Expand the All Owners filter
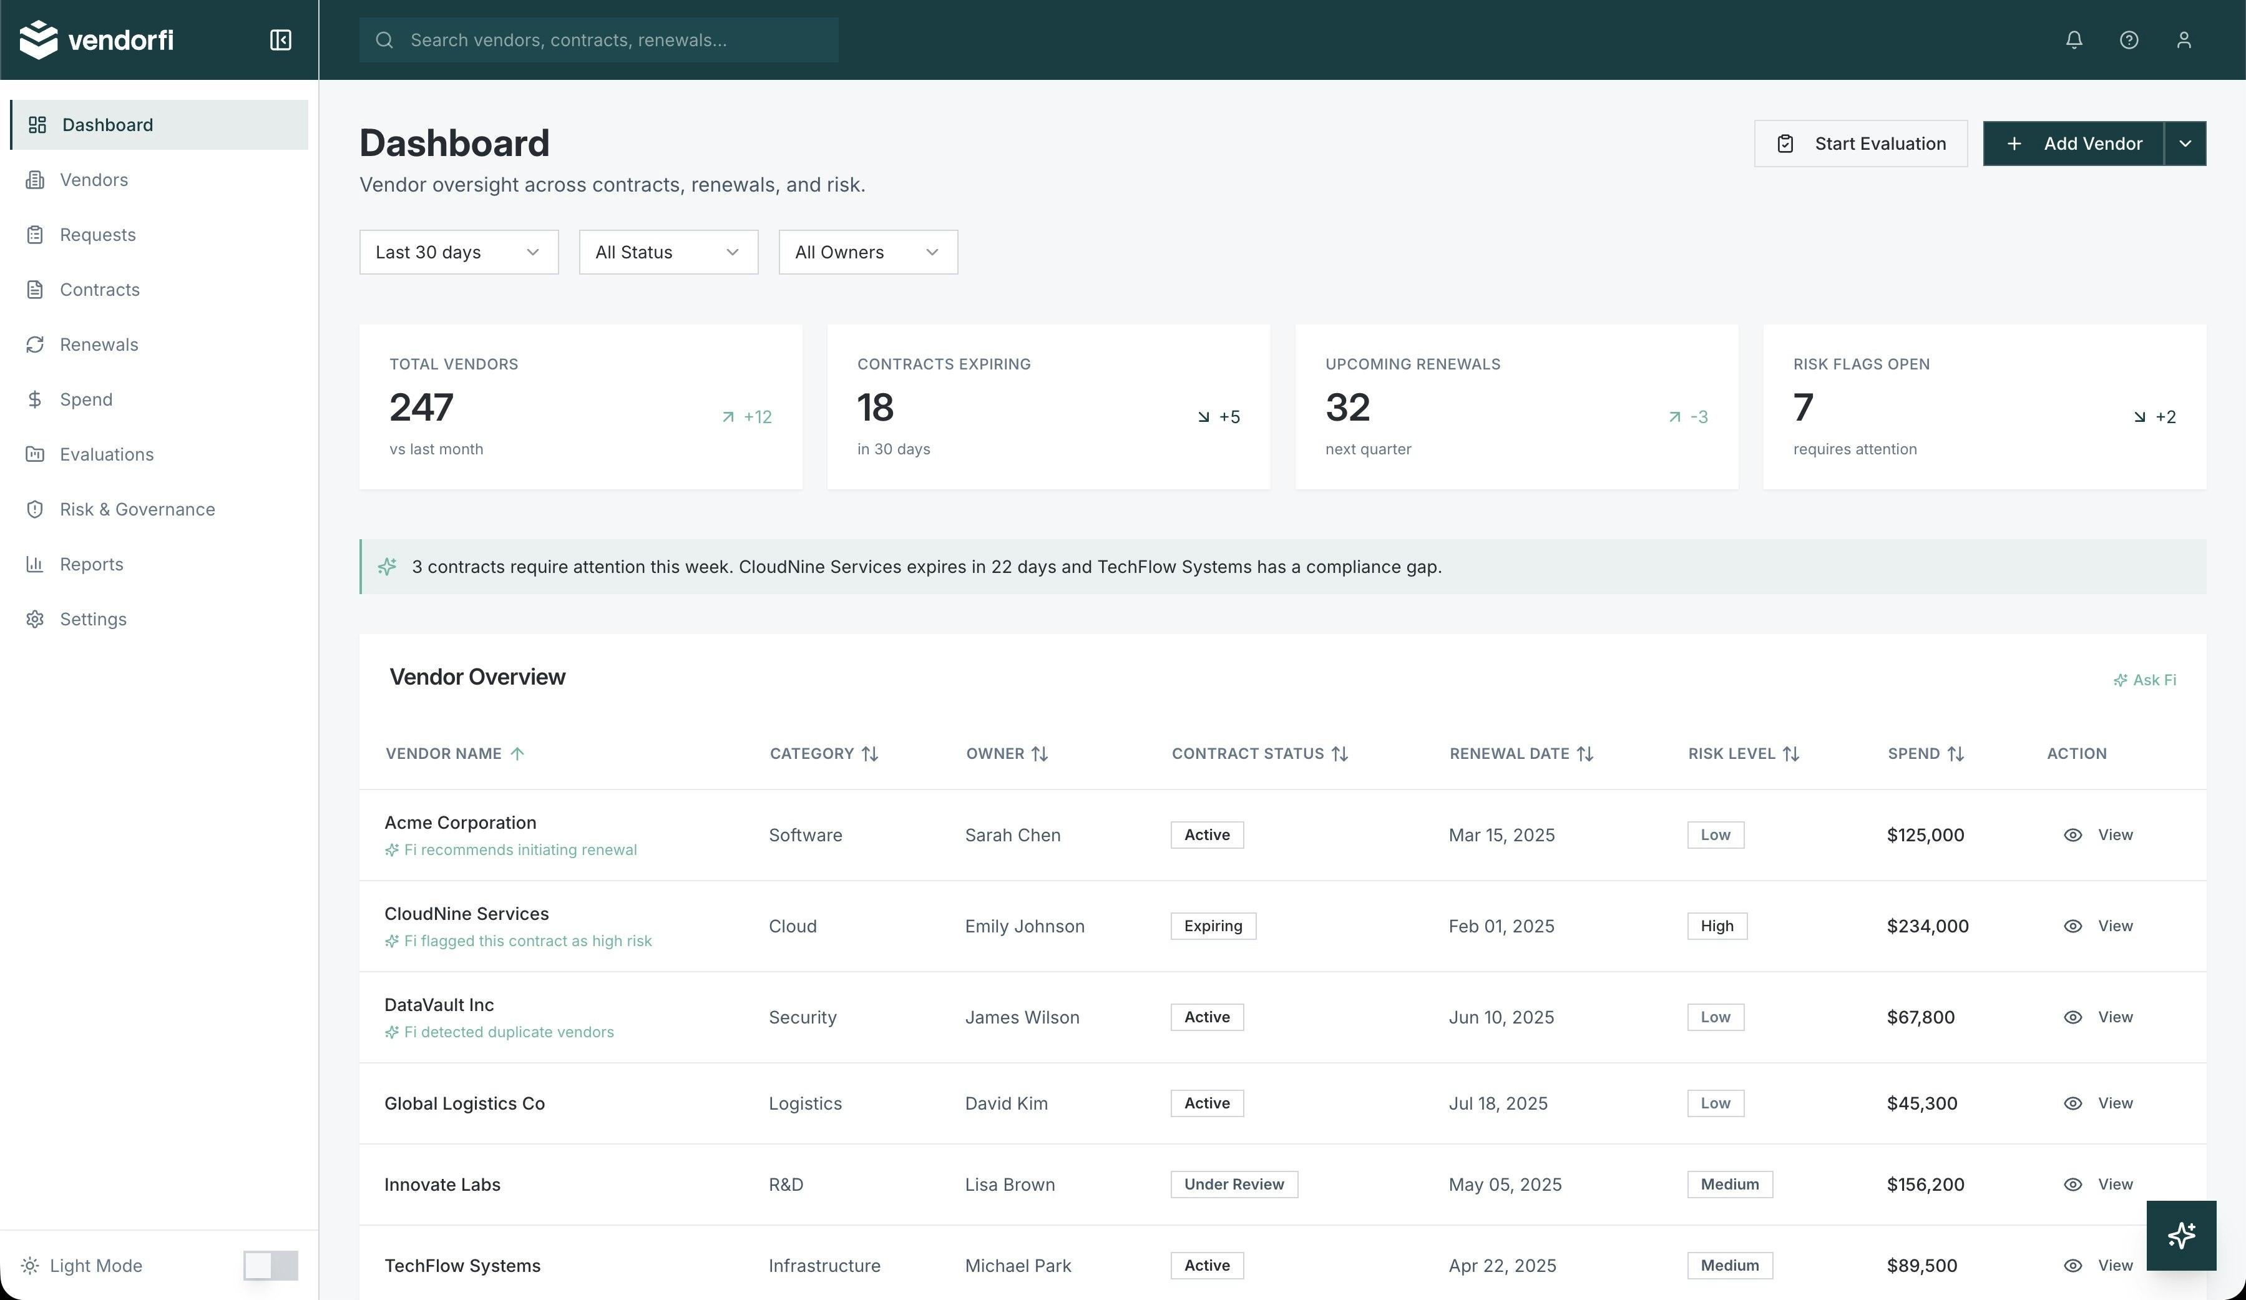The width and height of the screenshot is (2246, 1300). [867, 252]
